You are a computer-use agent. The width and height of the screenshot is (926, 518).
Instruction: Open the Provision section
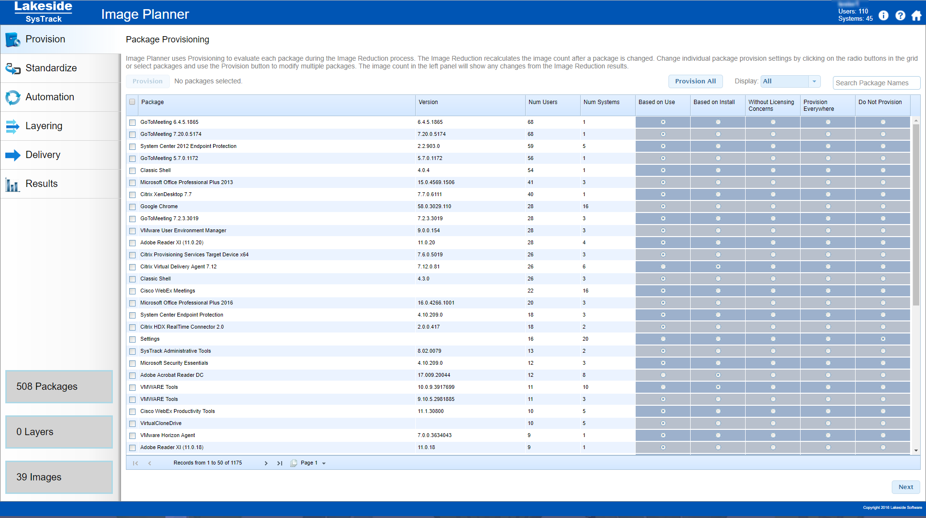[60, 40]
